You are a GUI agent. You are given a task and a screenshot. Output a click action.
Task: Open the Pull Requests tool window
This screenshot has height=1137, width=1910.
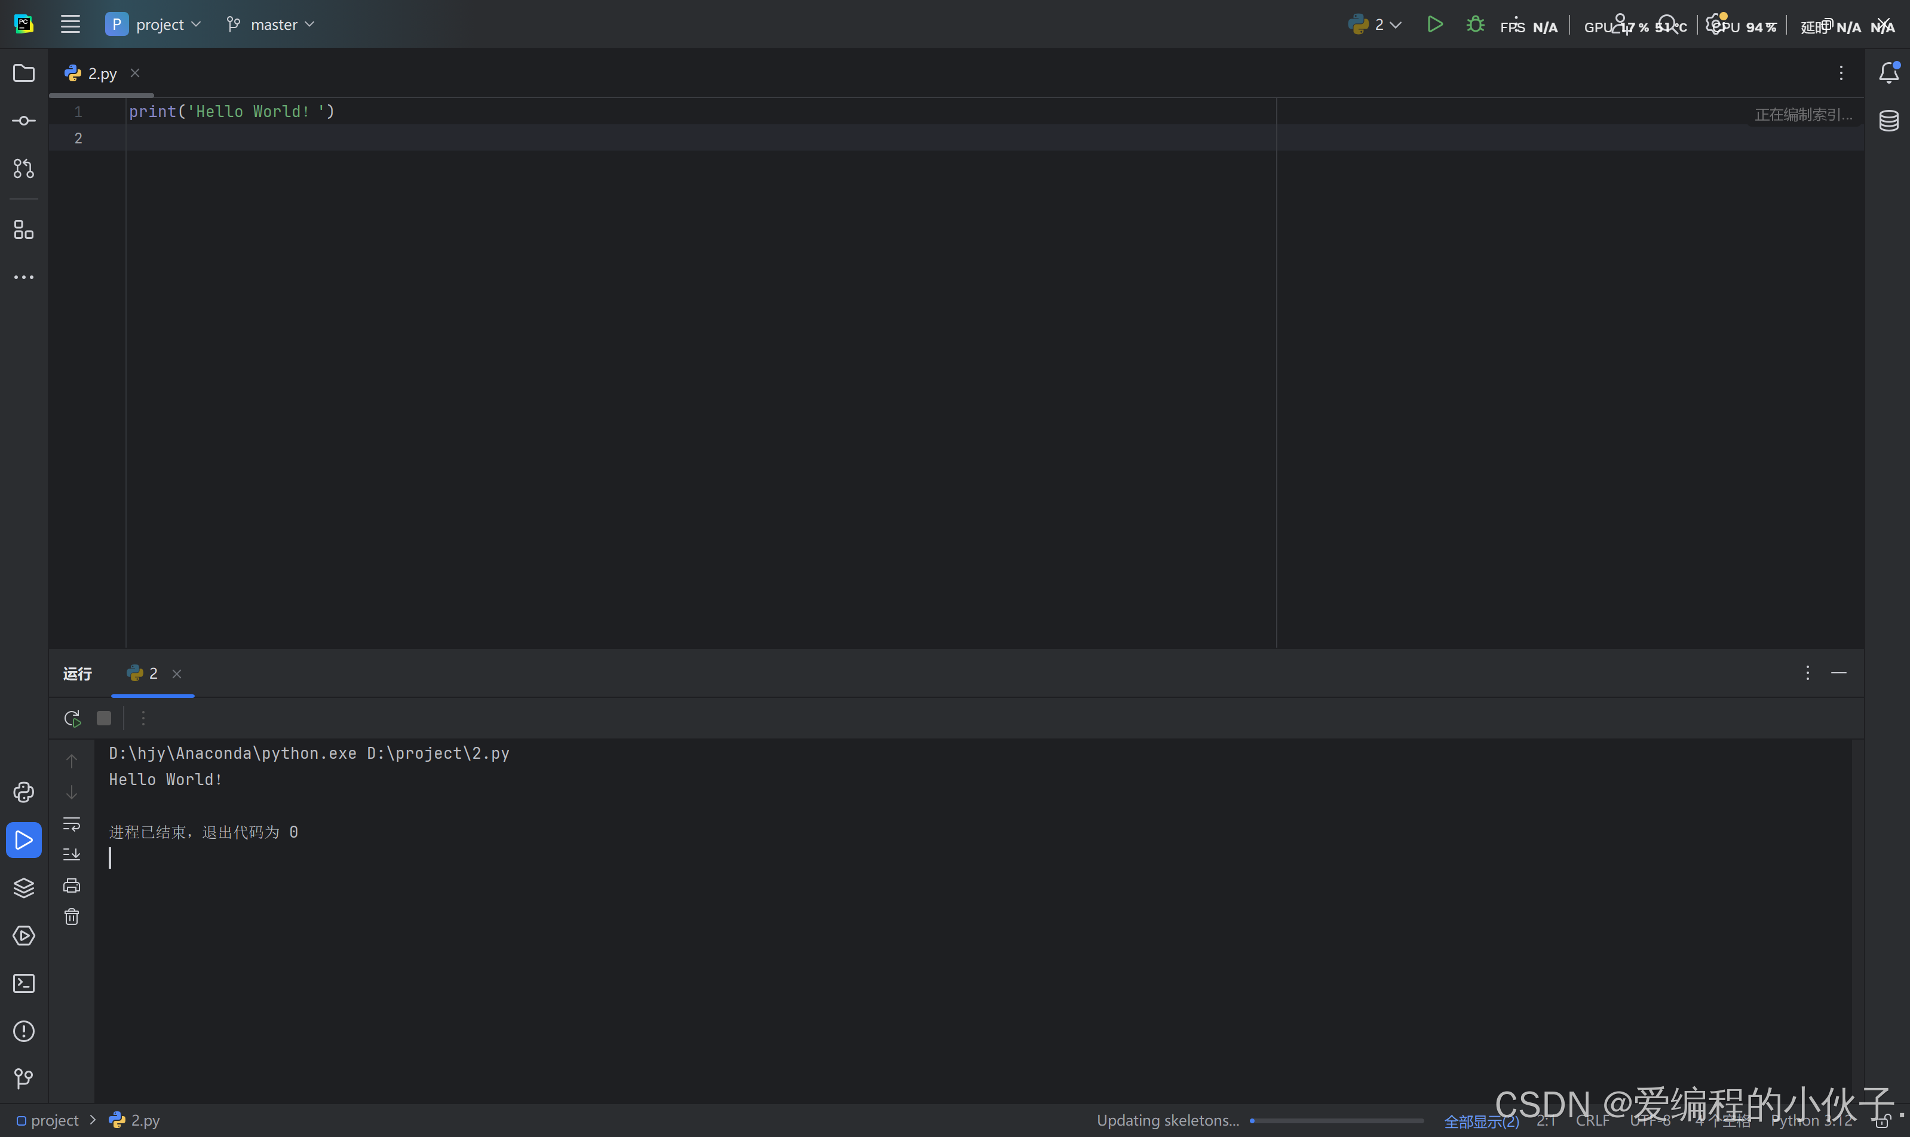pyautogui.click(x=24, y=168)
